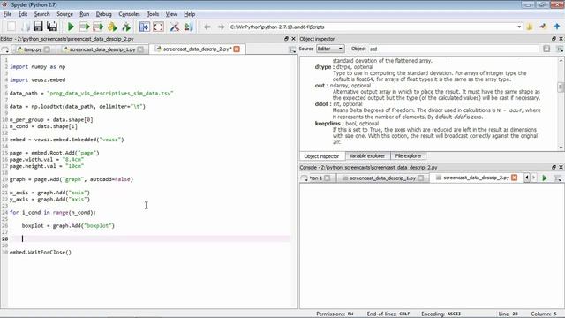Open the Console pane options menu
Viewport: 565px width, 318px height.
pyautogui.click(x=558, y=178)
